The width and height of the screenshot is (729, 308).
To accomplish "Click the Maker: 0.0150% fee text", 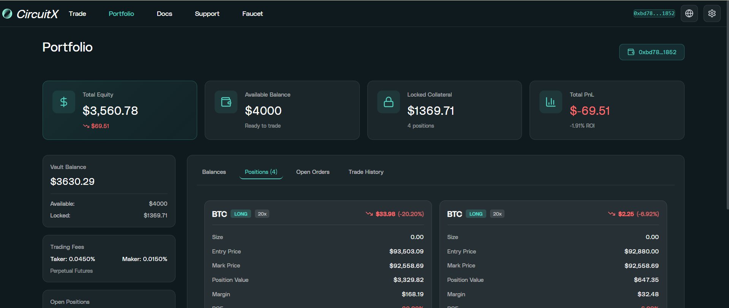I will [145, 259].
